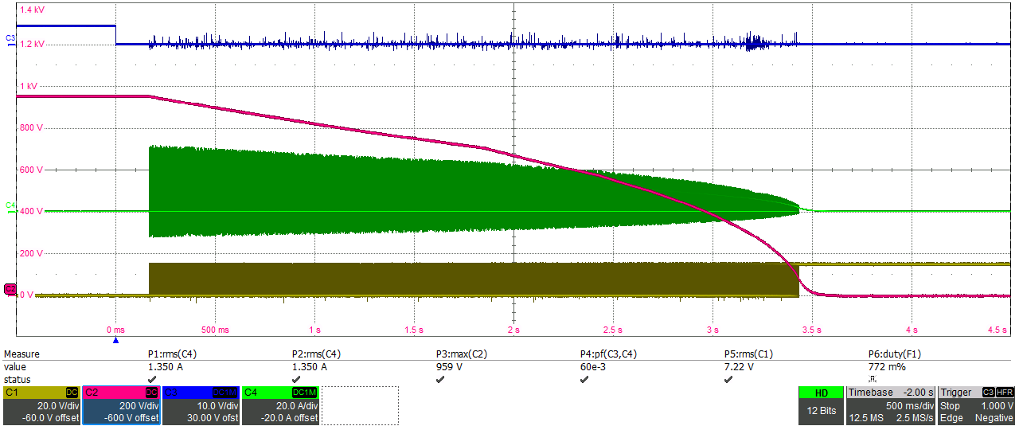Click the C1 DC coupling badge
1019x426 pixels.
[x=72, y=393]
